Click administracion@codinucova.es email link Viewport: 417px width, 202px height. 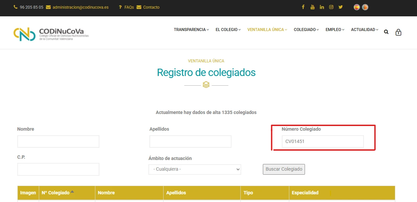81,7
